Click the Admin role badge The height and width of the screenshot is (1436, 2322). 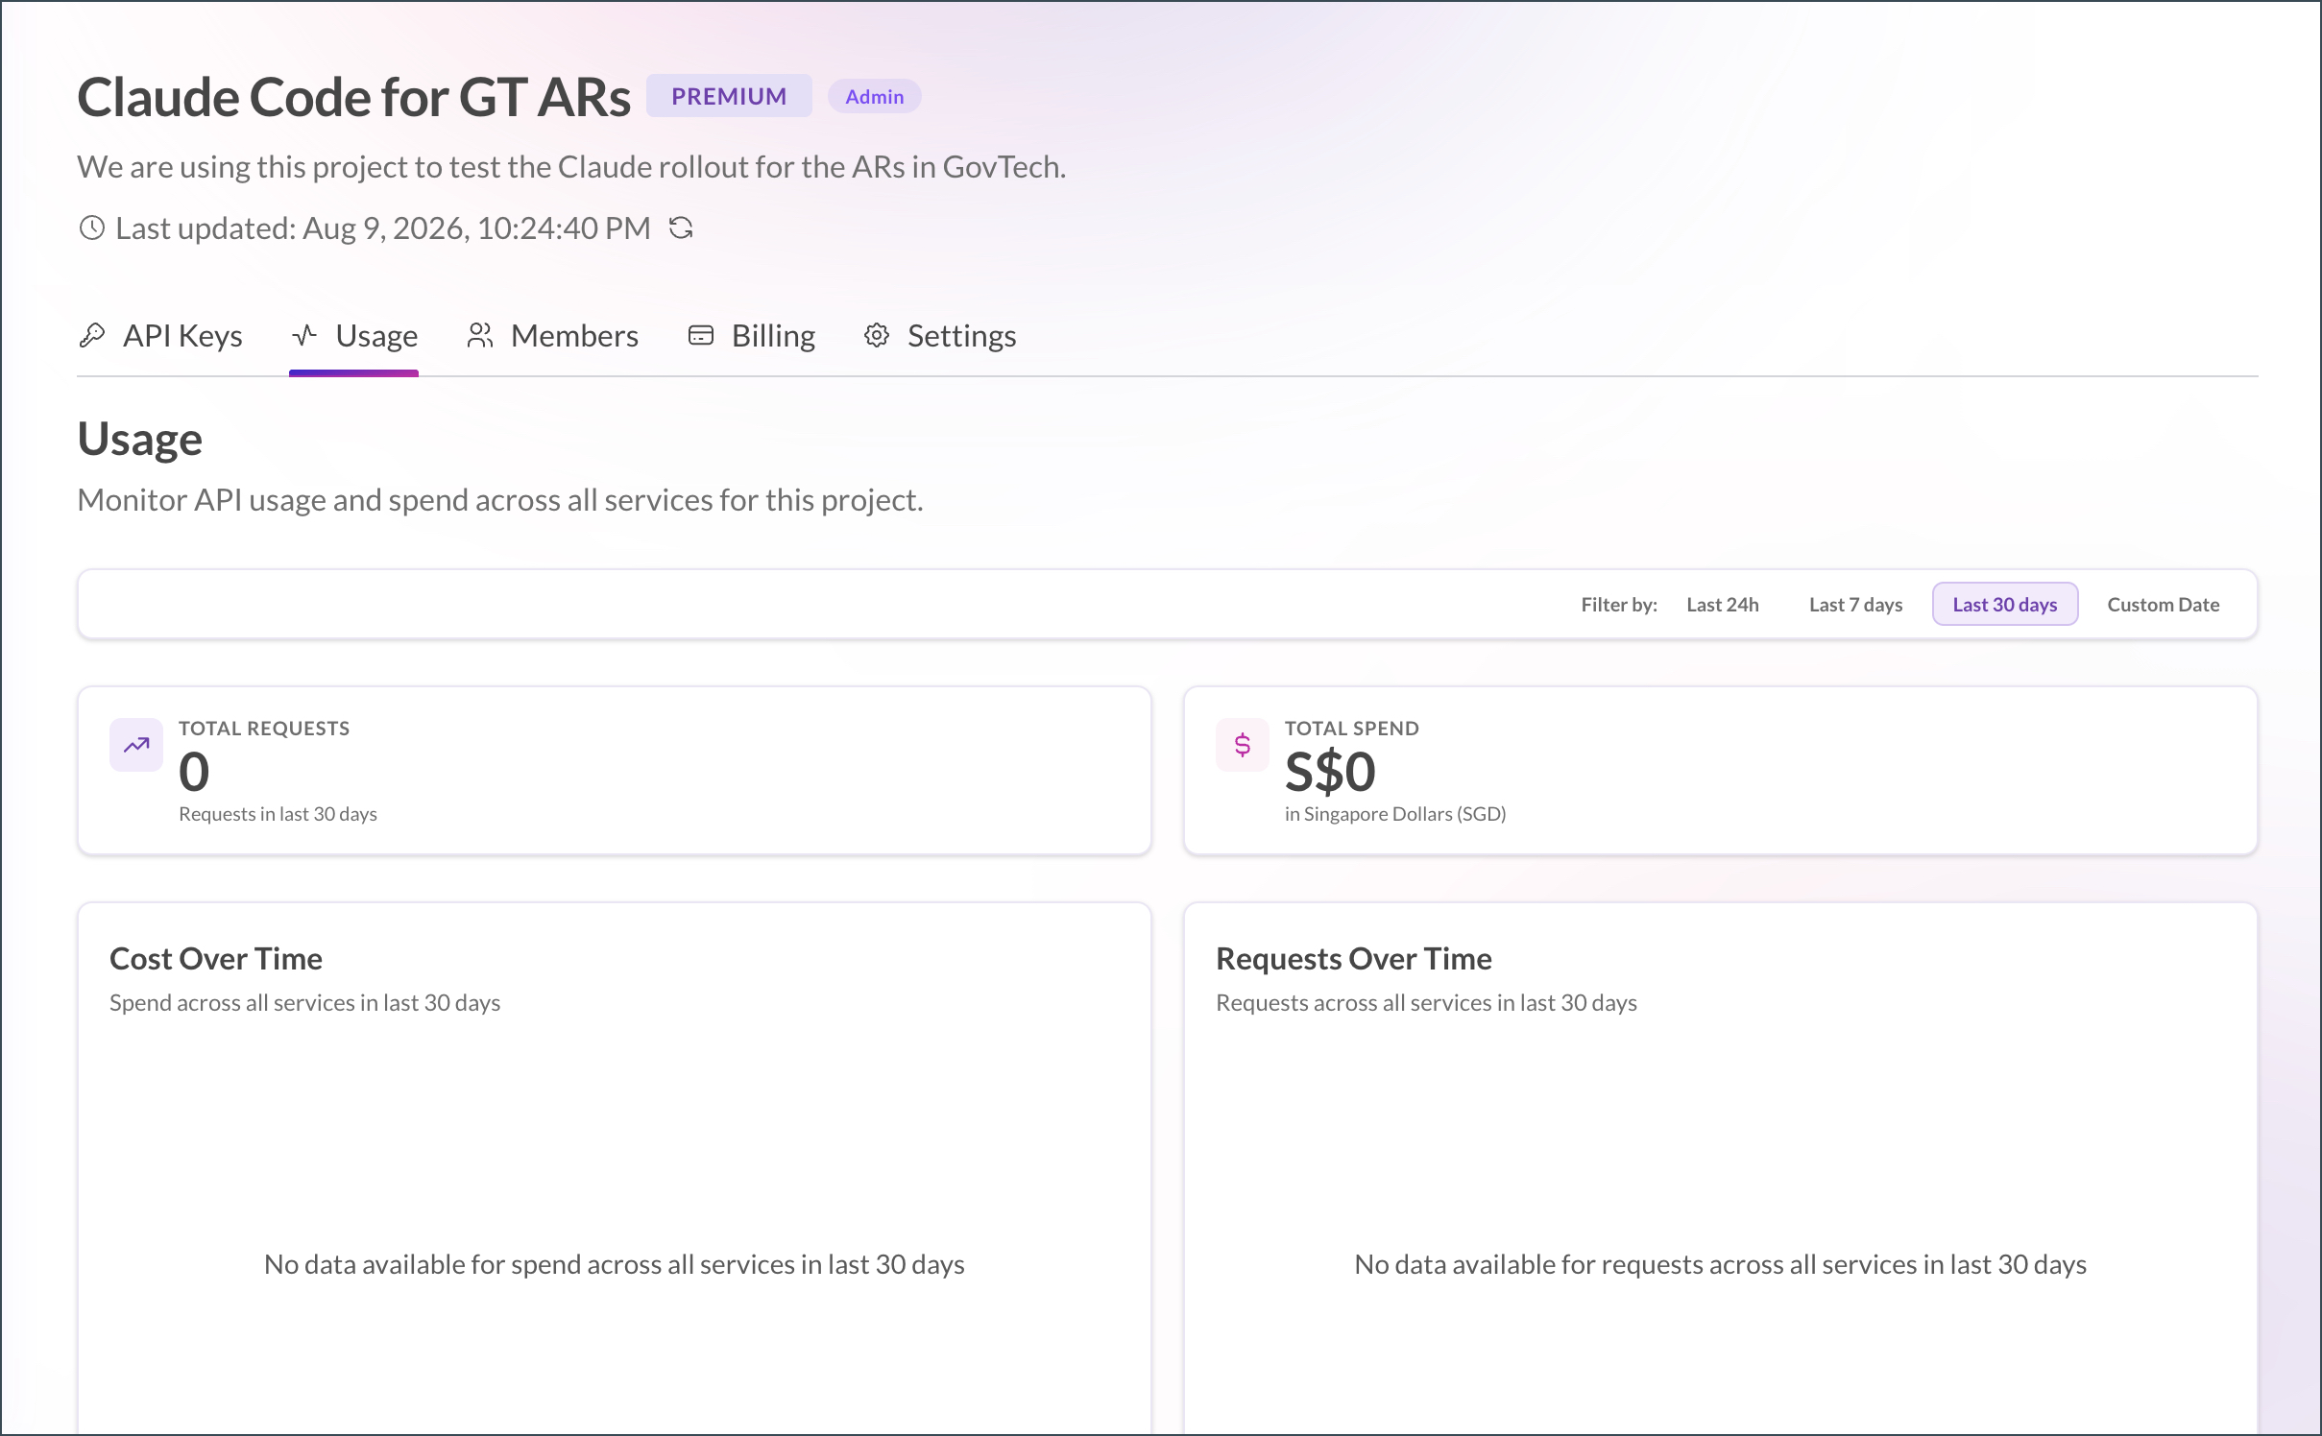874,97
